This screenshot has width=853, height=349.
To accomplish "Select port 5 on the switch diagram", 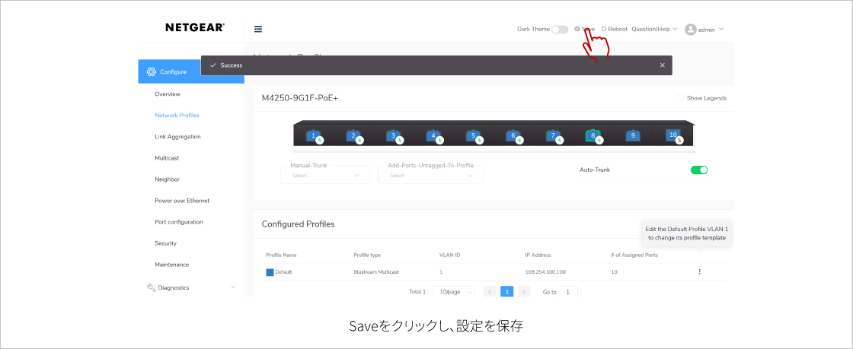I will [472, 135].
